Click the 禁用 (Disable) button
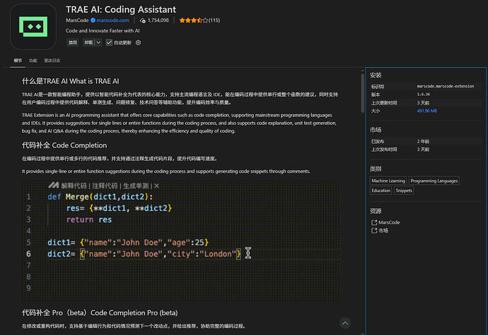The width and height of the screenshot is (488, 335). point(73,42)
